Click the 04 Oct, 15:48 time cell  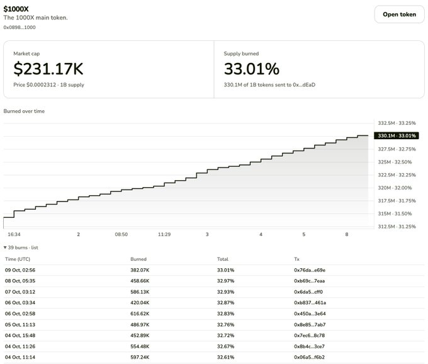[20, 335]
